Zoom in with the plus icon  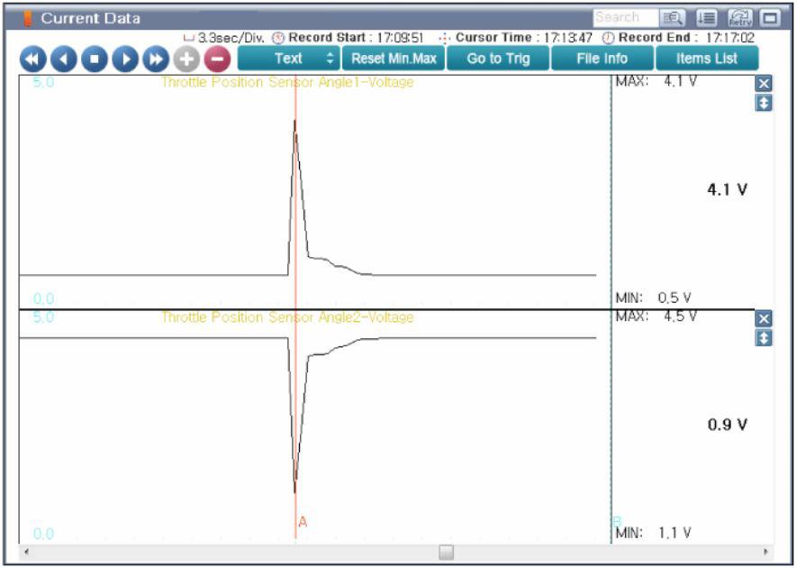pyautogui.click(x=186, y=60)
